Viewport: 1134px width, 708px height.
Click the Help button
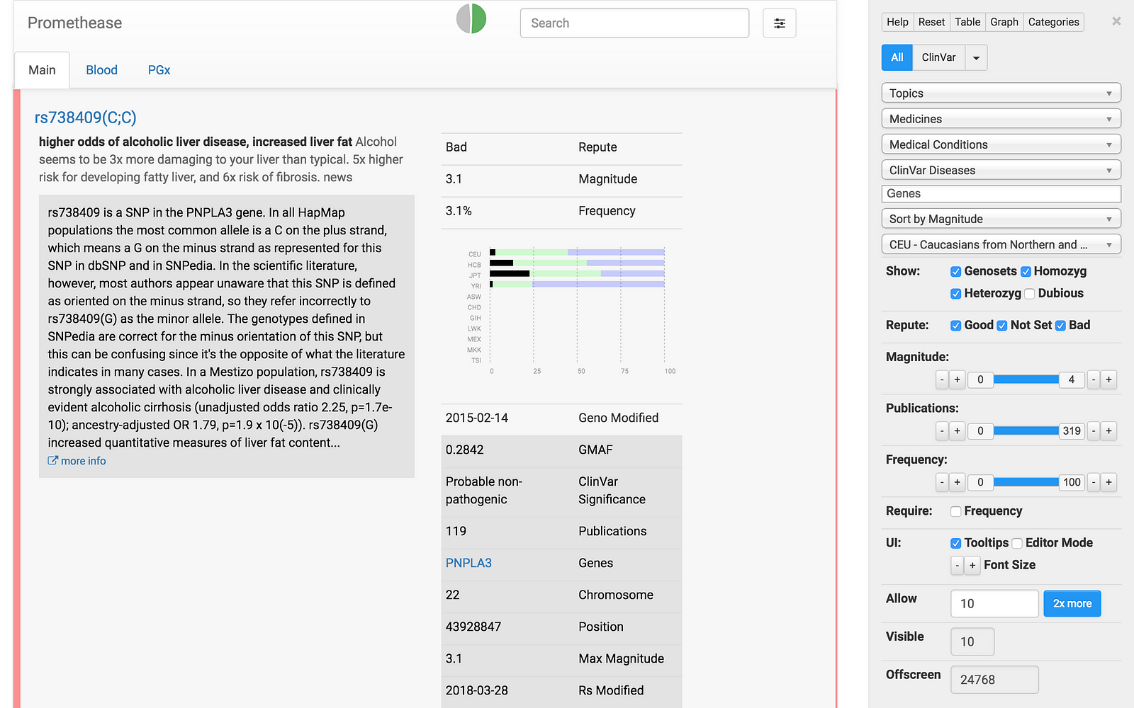[897, 22]
